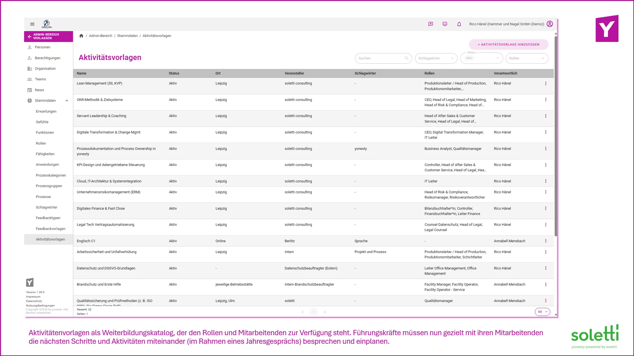This screenshot has height=356, width=634.
Task: Open the hamburger menu icon
Action: tap(32, 24)
